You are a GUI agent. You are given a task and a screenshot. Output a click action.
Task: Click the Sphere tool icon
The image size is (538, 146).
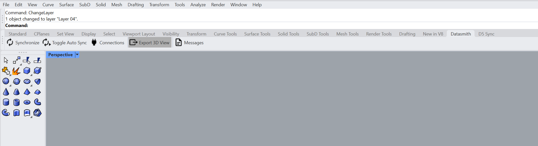click(x=6, y=81)
